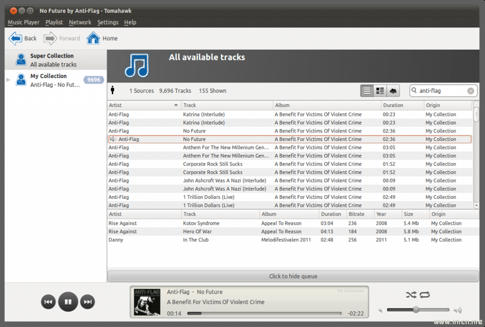Select first 1 Trillion Dollars (Live) row
Viewport: 485px width, 327px height.
tap(289, 197)
